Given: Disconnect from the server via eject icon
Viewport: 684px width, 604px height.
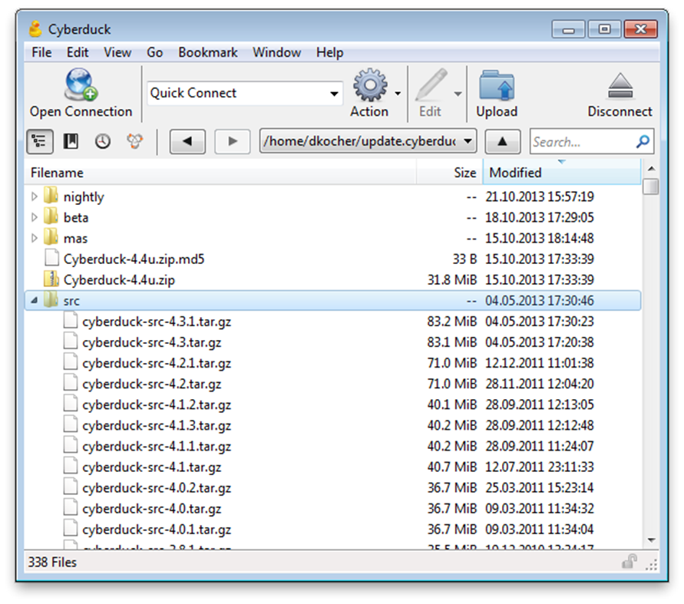Looking at the screenshot, I should point(619,85).
